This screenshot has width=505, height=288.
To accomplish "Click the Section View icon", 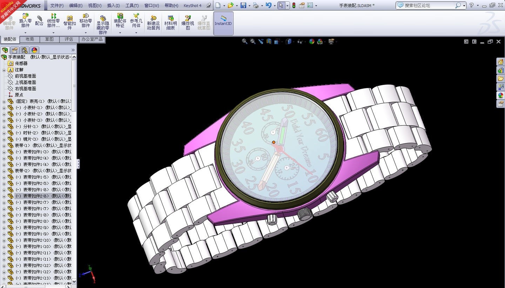I will coord(269,41).
